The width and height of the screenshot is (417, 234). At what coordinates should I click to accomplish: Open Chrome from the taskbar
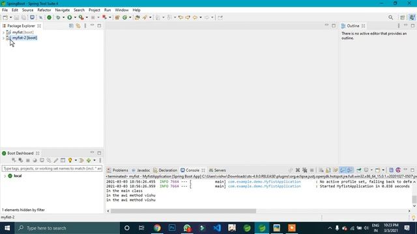[157, 228]
